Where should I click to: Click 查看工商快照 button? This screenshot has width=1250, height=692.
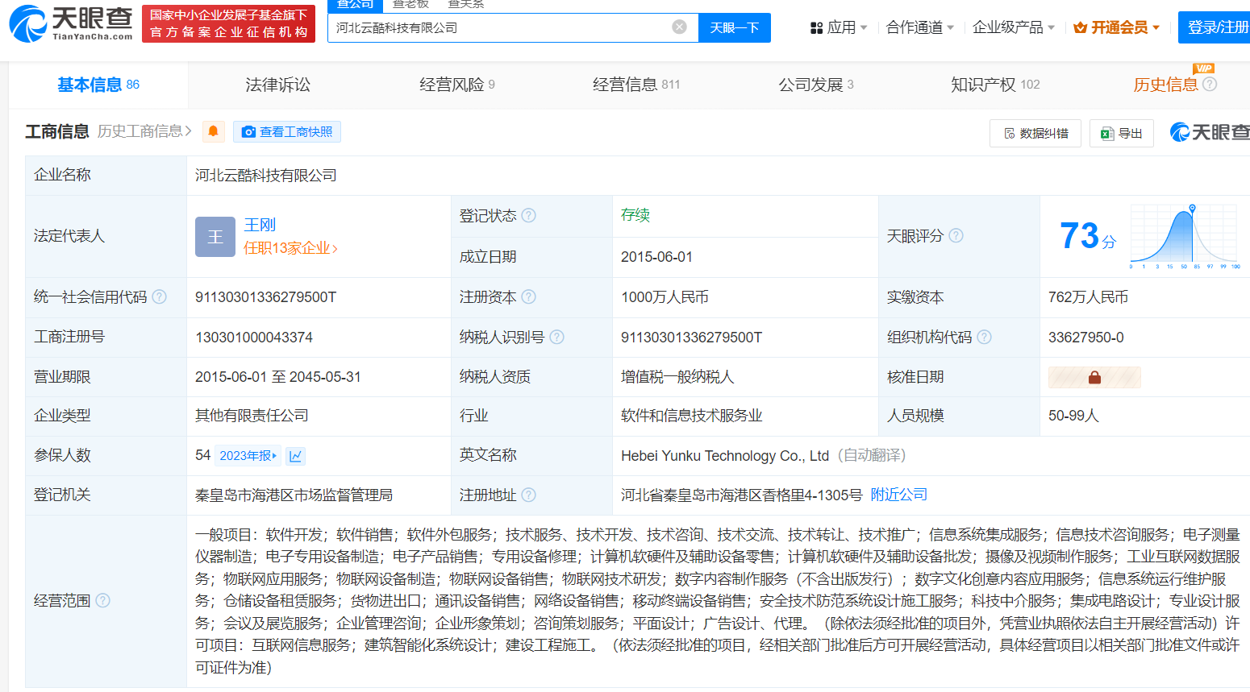point(287,131)
